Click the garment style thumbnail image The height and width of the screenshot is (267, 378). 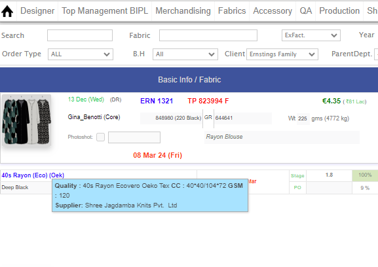(26, 120)
